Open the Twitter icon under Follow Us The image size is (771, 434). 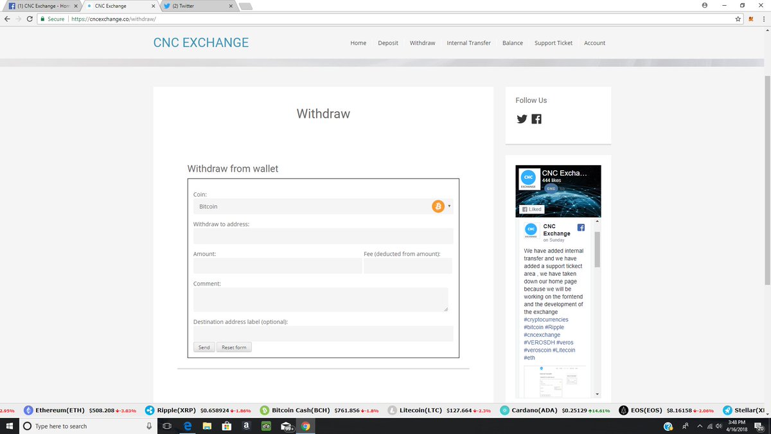point(522,119)
